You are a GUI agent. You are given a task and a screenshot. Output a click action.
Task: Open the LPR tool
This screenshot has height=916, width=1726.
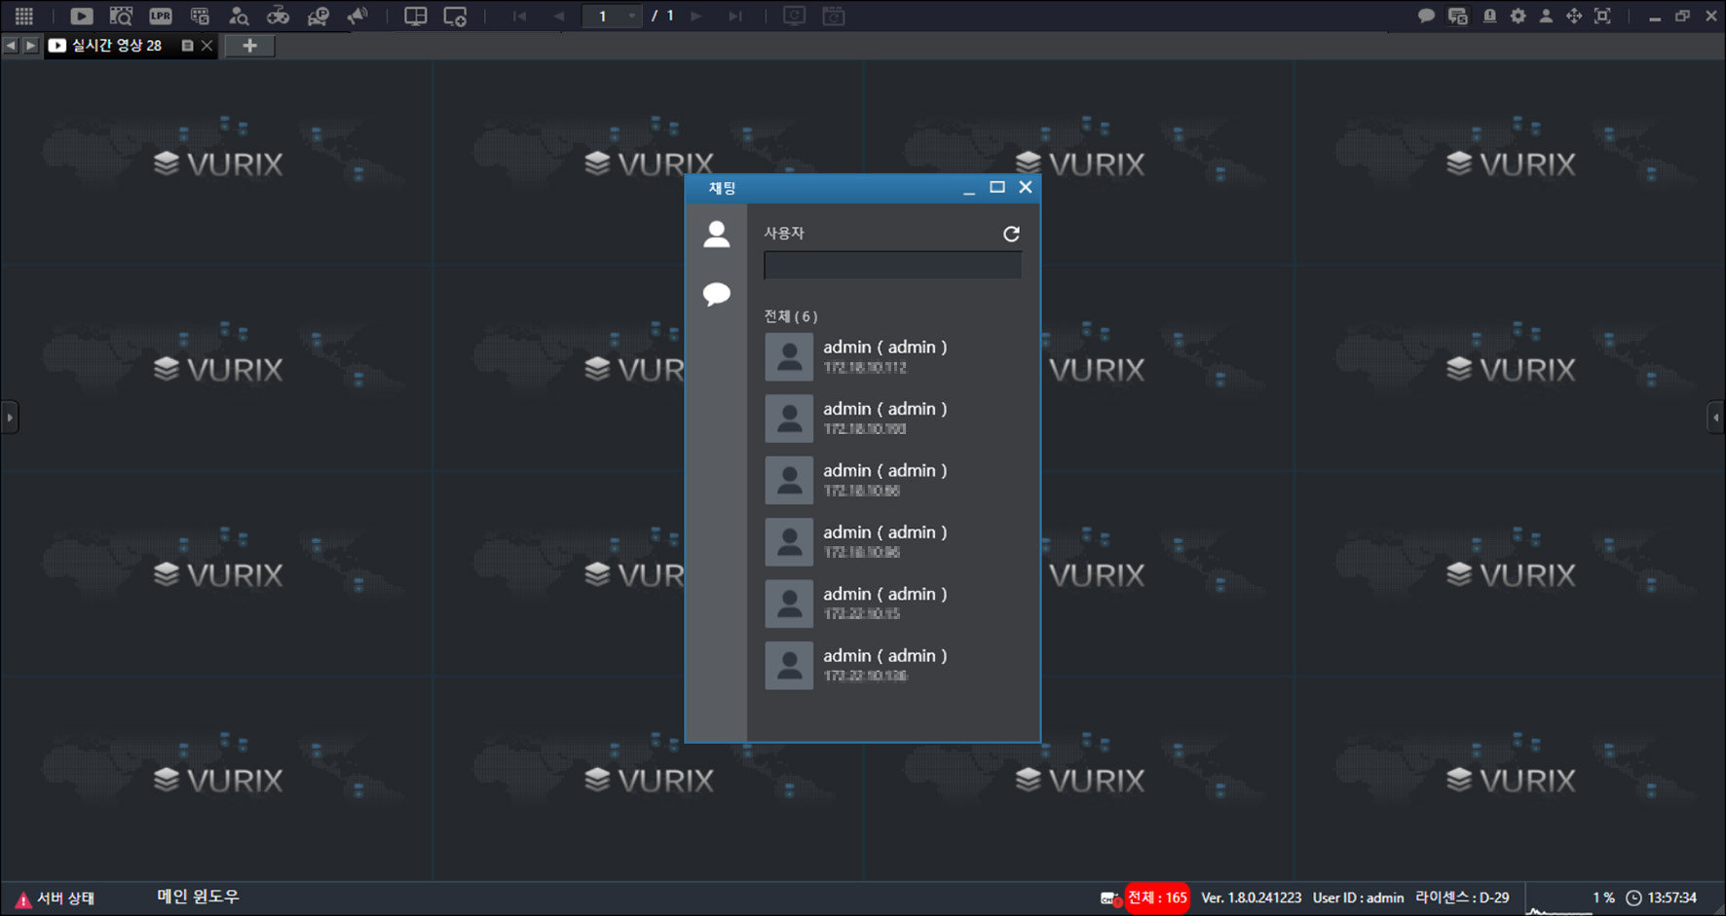click(161, 16)
